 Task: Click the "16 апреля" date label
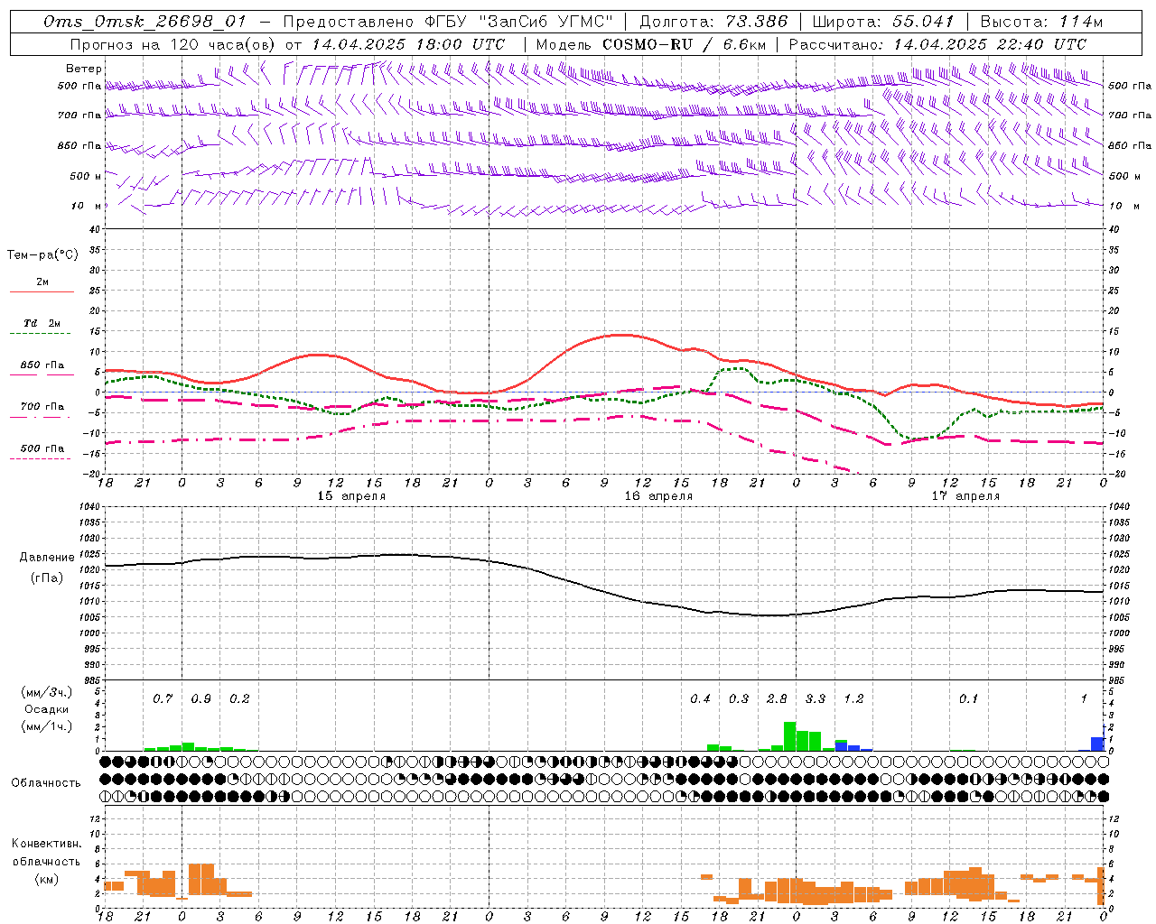(x=658, y=496)
